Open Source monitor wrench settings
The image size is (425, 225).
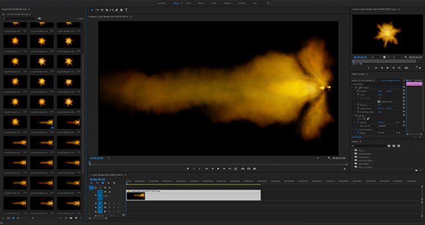(406, 57)
